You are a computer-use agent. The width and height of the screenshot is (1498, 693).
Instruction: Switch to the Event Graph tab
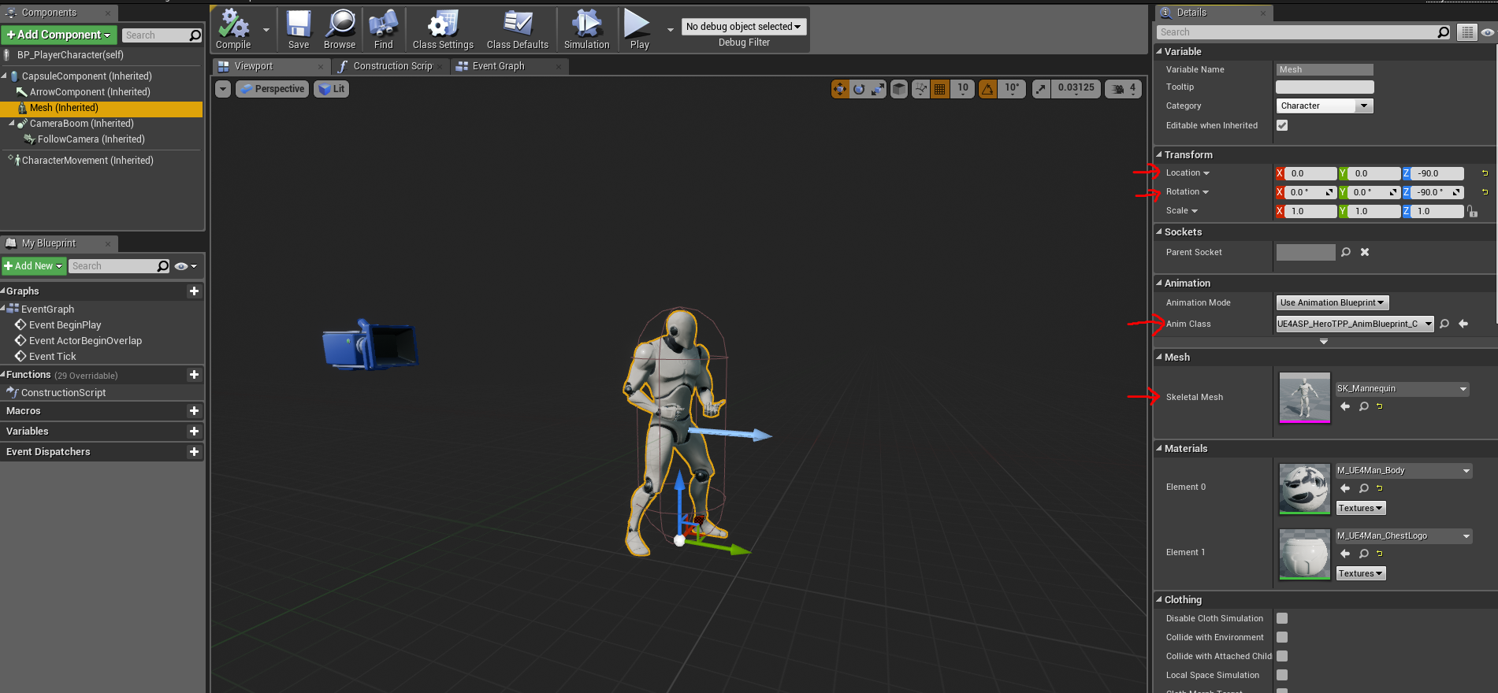(x=498, y=66)
